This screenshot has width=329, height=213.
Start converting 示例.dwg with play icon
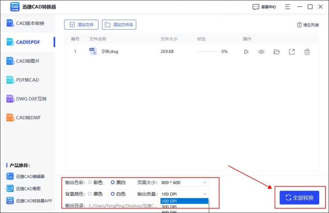[246, 52]
